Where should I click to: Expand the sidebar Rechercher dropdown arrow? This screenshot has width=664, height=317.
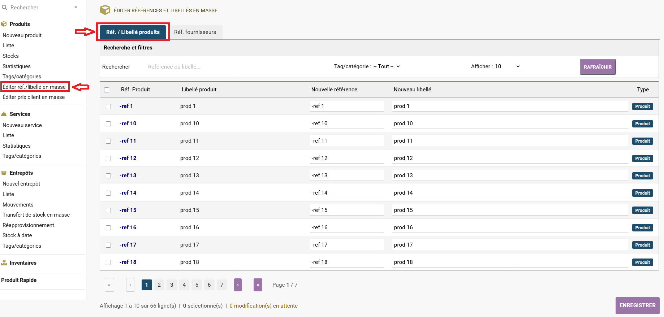tap(76, 7)
